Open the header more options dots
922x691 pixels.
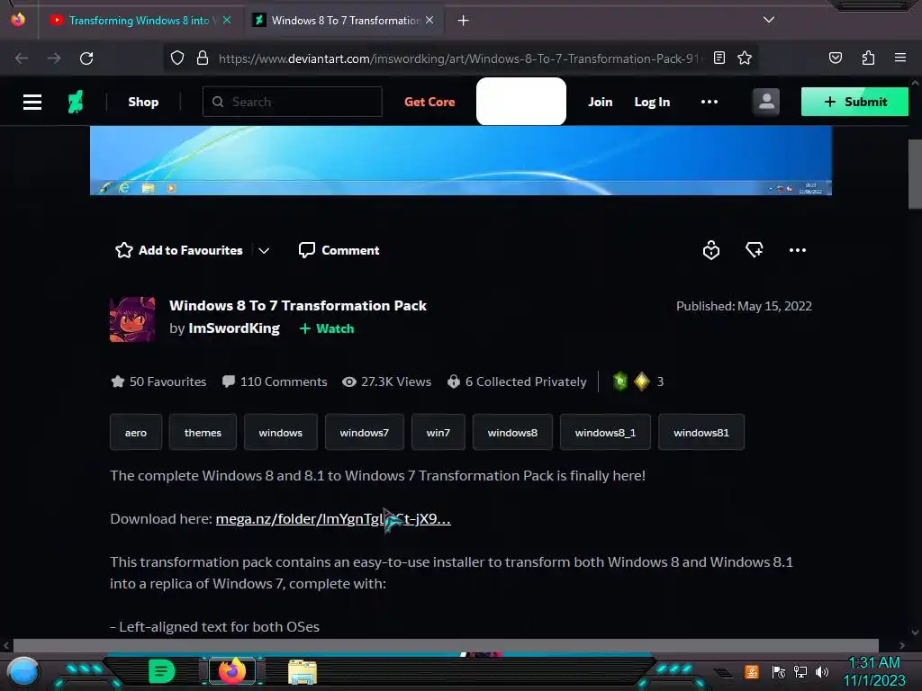710,102
